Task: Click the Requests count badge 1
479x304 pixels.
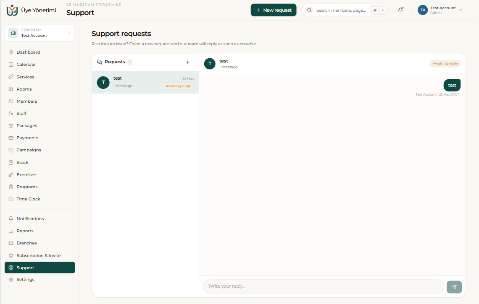Action: point(129,62)
